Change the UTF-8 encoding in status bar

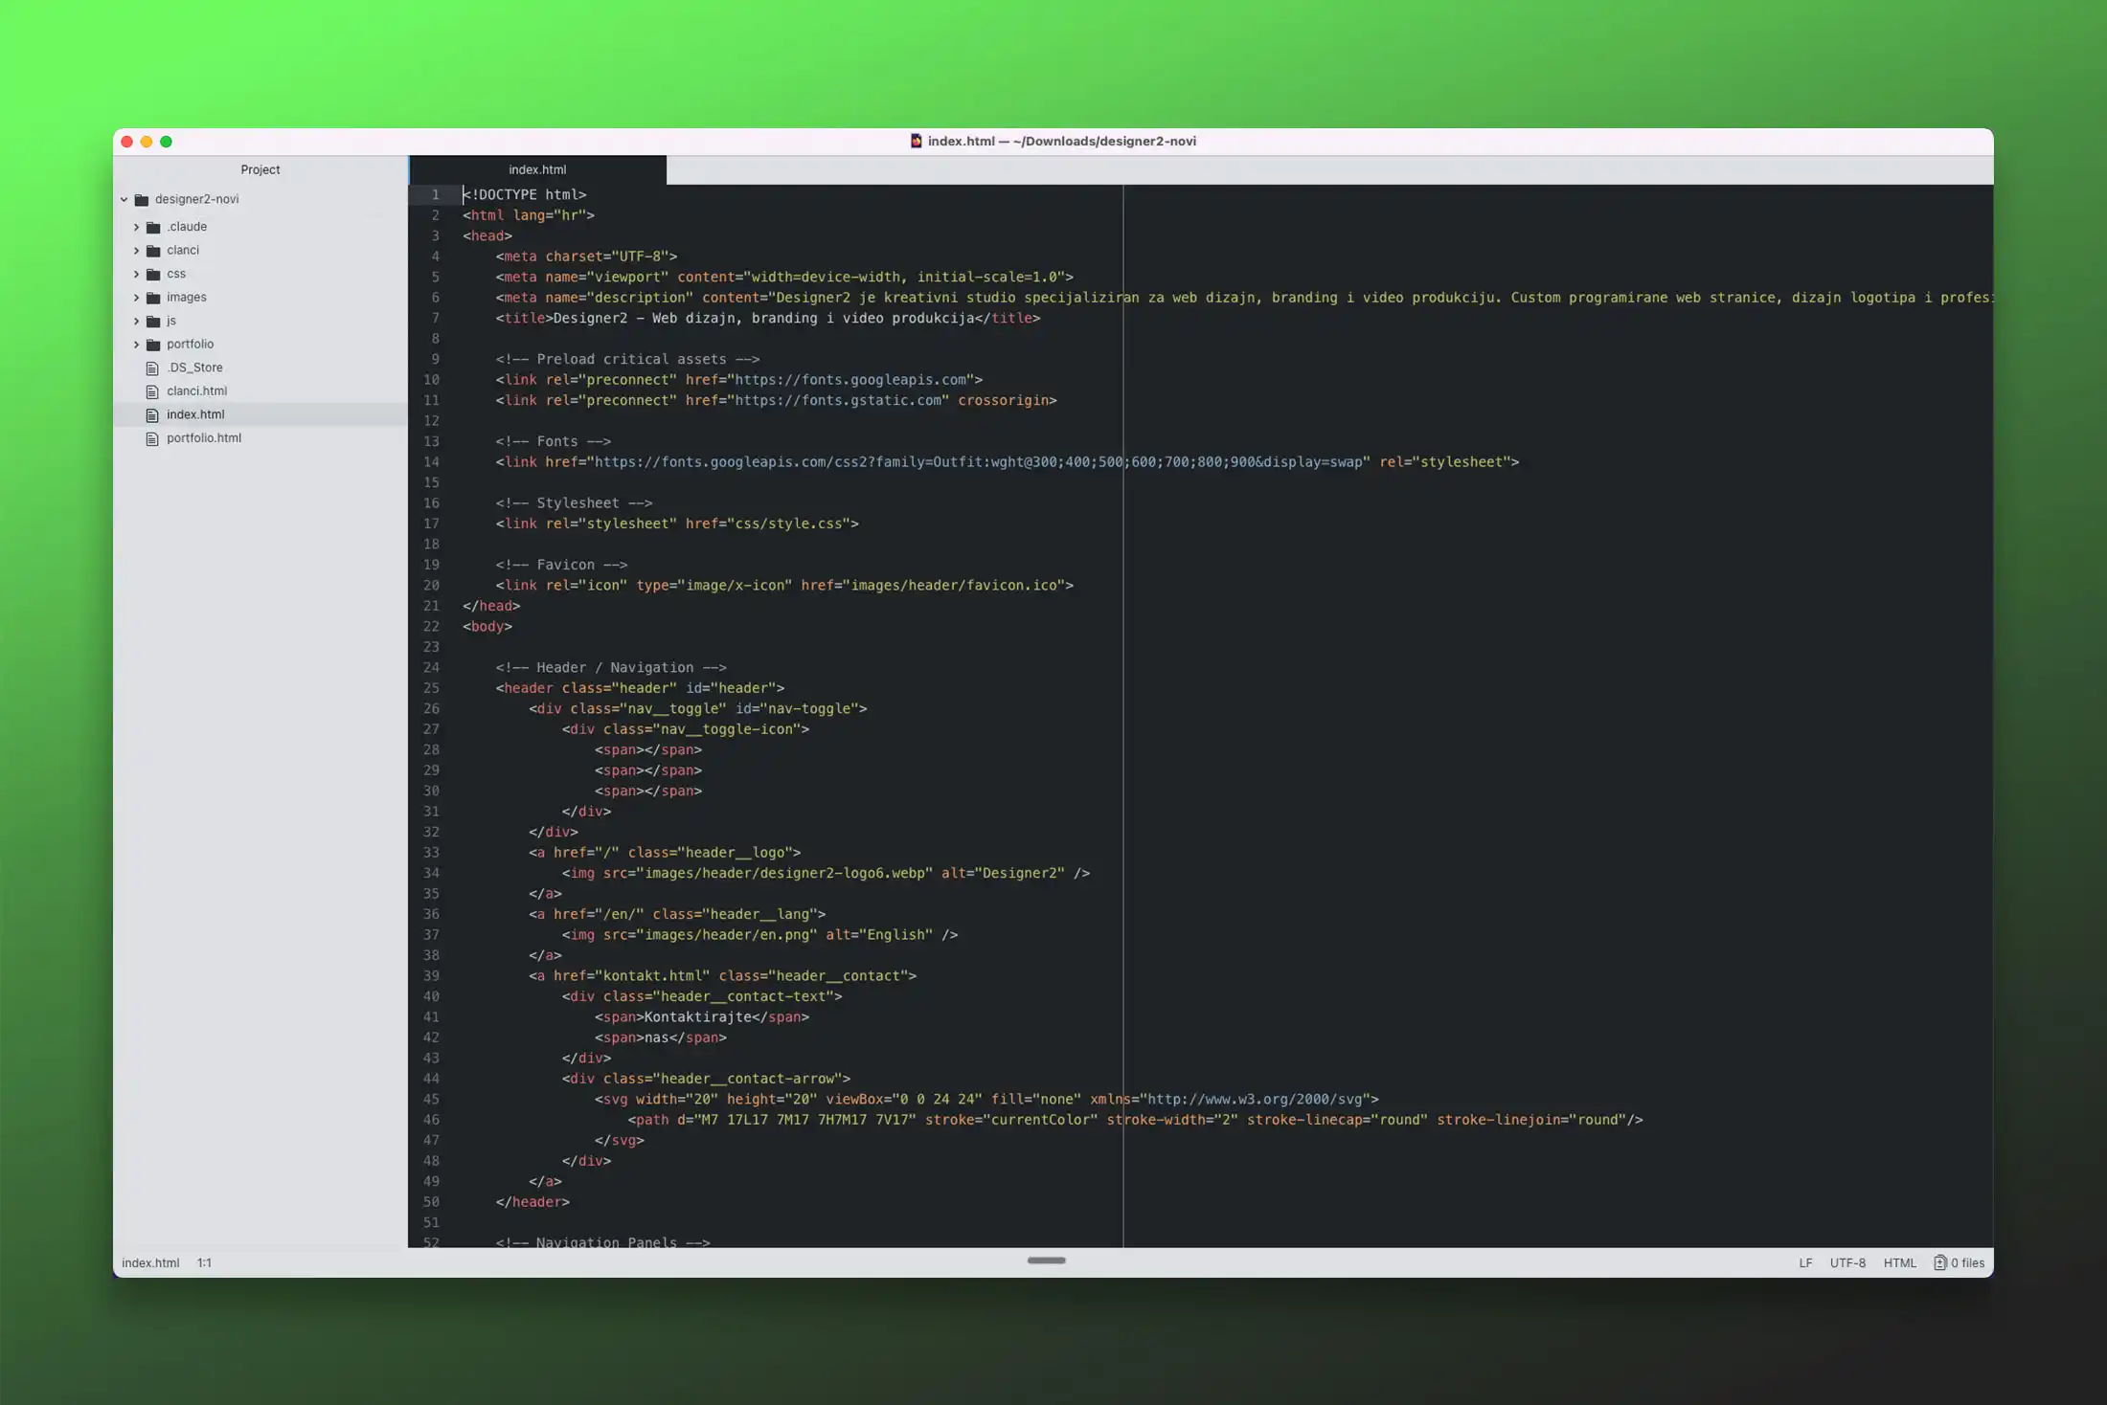(1846, 1263)
